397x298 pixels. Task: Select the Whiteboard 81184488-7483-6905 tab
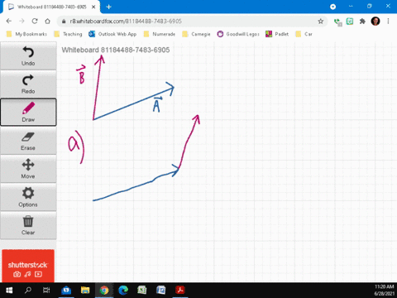click(52, 7)
